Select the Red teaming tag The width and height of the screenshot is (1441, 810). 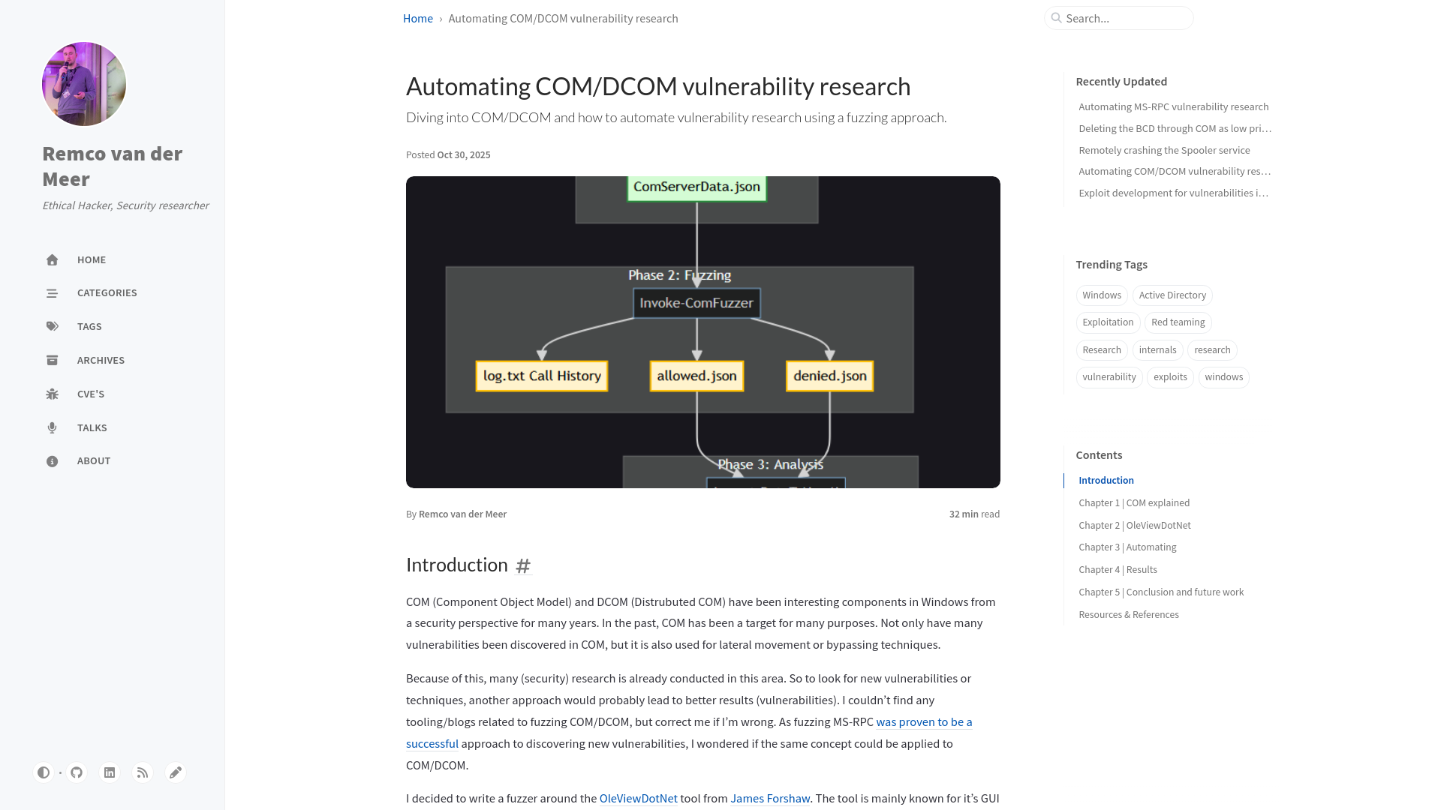(x=1177, y=322)
